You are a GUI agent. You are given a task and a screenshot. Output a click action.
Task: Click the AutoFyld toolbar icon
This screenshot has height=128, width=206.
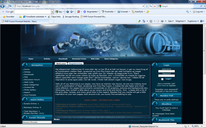pyautogui.click(x=133, y=12)
